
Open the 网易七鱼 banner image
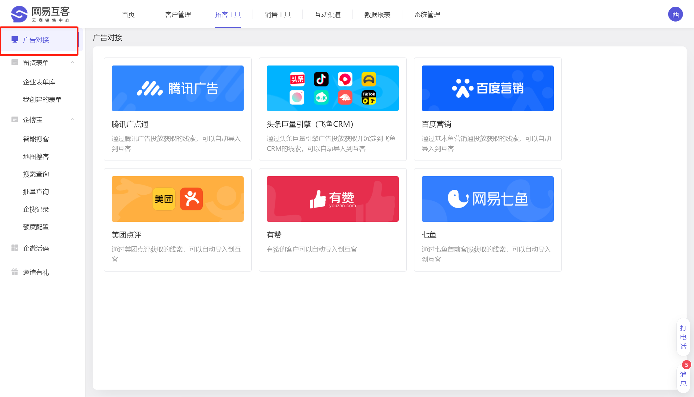click(x=488, y=199)
